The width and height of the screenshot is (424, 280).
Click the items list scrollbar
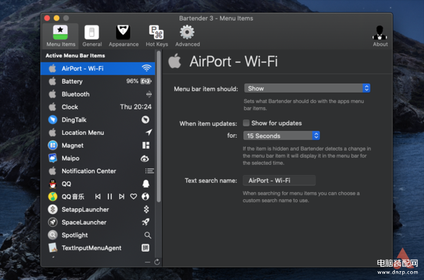(159, 127)
